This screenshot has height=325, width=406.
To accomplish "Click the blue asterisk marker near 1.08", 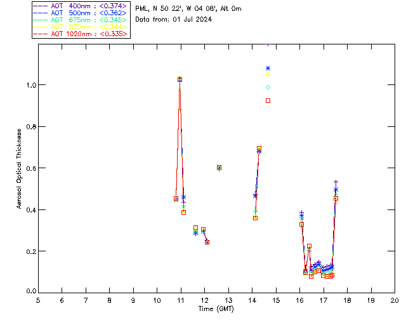I will tap(268, 69).
